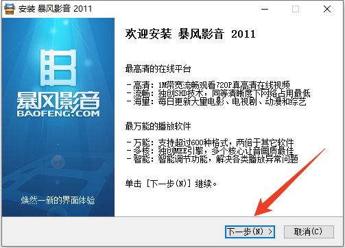Click the line starting with 多核: 独创MEE引擎

pos(210,151)
